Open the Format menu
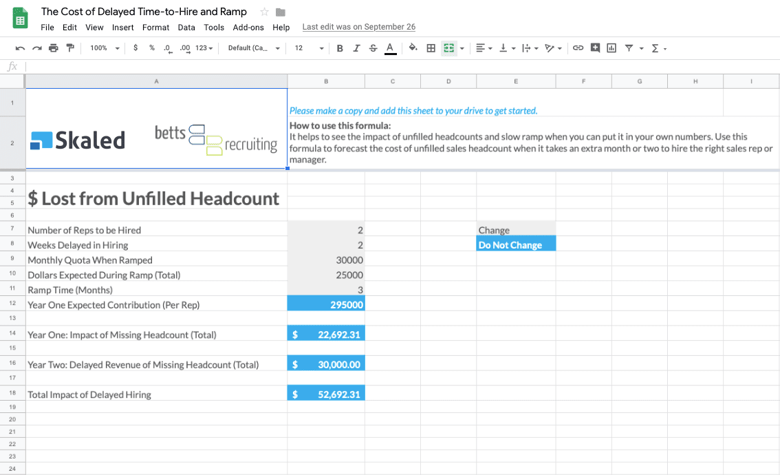Screen dimensions: 780x475 (156, 28)
